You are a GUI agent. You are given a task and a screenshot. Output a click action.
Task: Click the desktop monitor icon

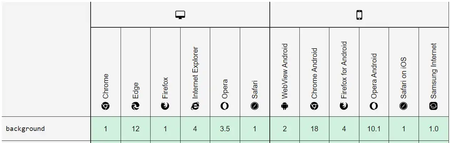pyautogui.click(x=180, y=15)
